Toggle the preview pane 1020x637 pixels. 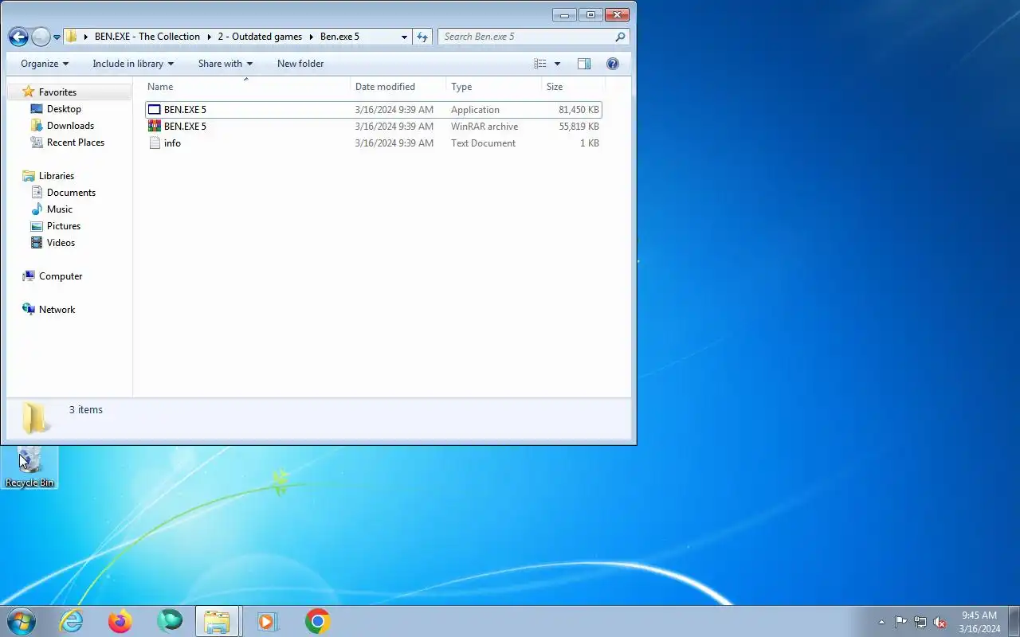pos(583,64)
